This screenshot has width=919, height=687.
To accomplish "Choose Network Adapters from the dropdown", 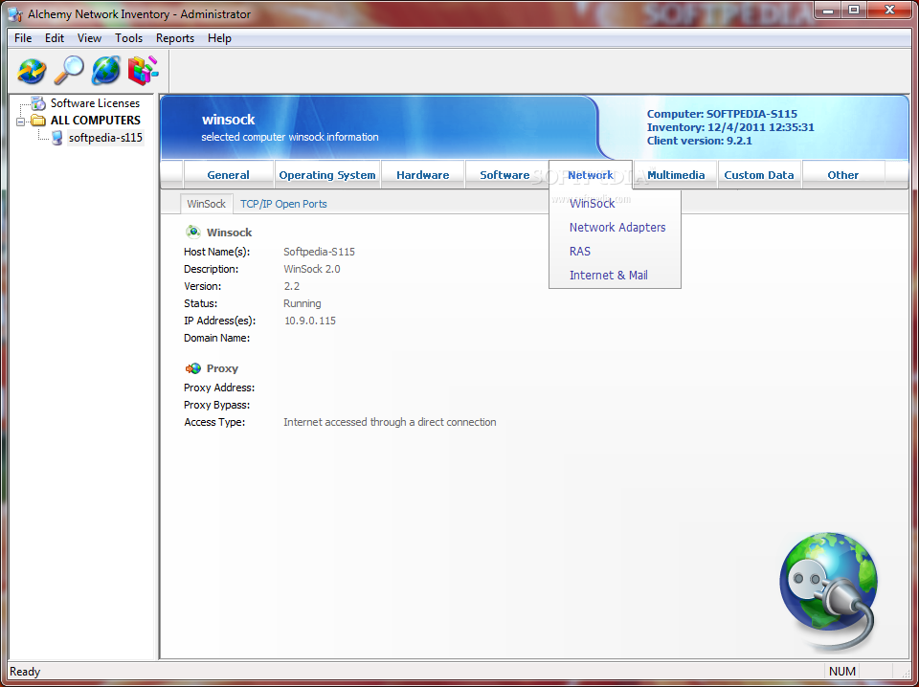I will click(617, 227).
